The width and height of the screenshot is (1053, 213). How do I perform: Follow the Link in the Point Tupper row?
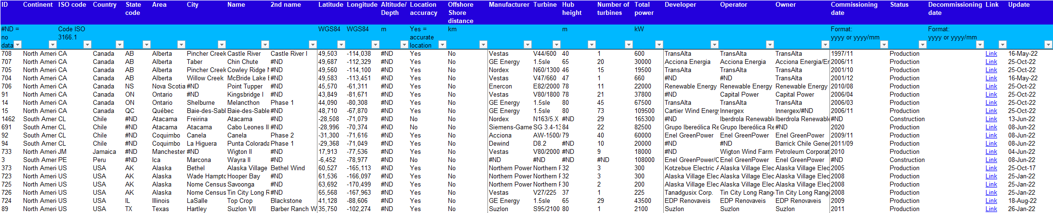tap(991, 86)
